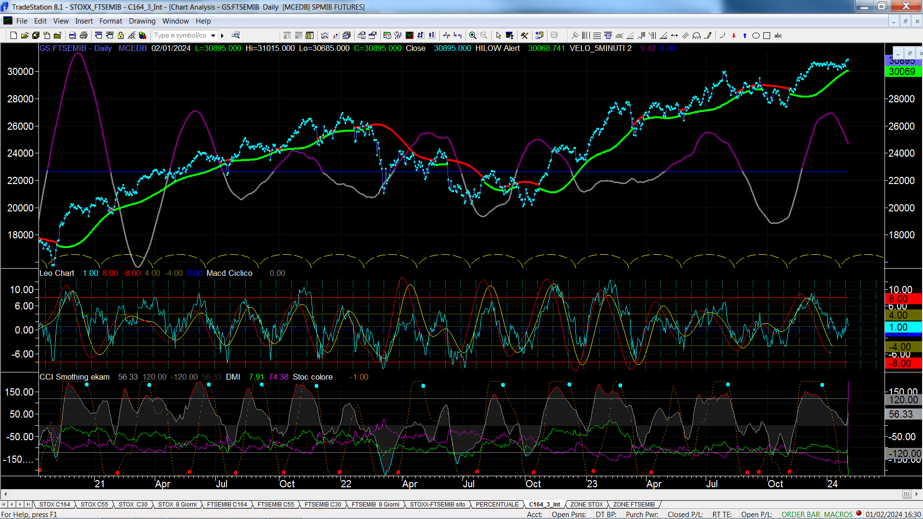Image resolution: width=923 pixels, height=519 pixels.
Task: Open the Format menu
Action: click(x=111, y=21)
